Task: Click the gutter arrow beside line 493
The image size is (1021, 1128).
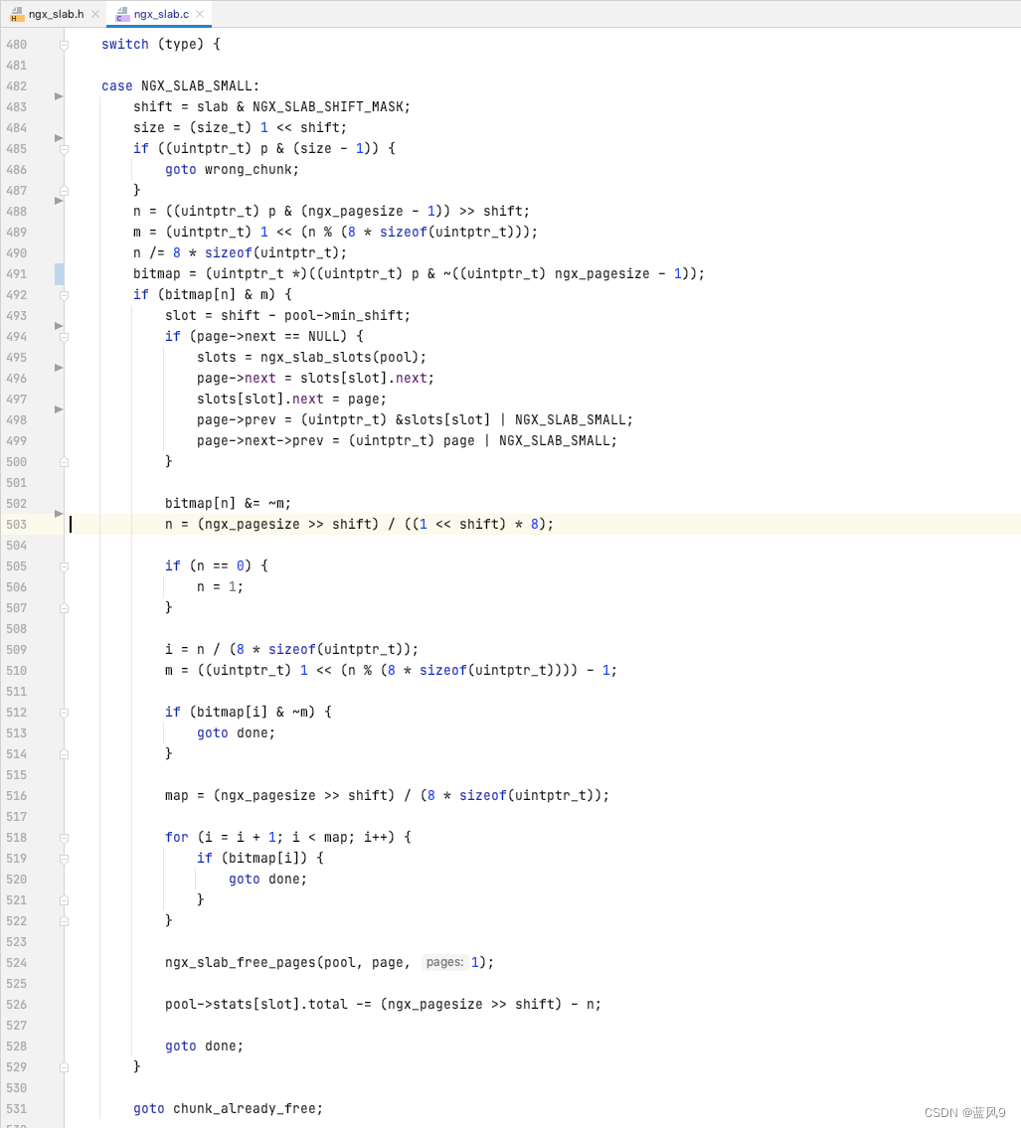Action: [x=57, y=325]
